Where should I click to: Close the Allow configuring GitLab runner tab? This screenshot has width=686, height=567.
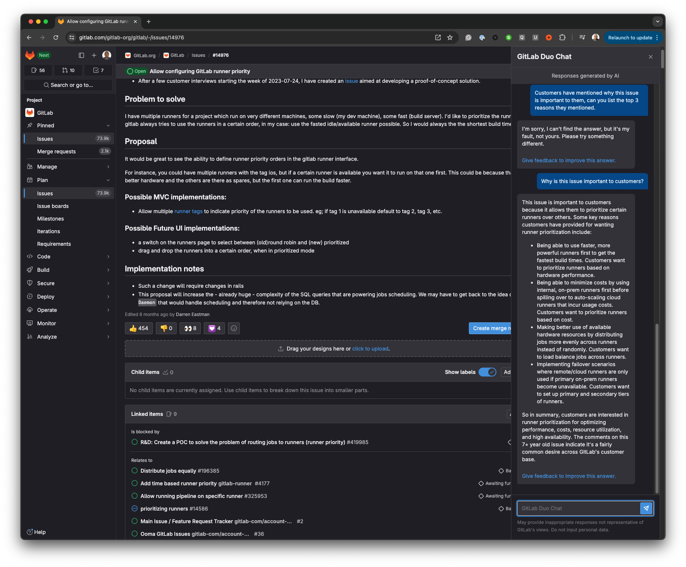pos(135,22)
